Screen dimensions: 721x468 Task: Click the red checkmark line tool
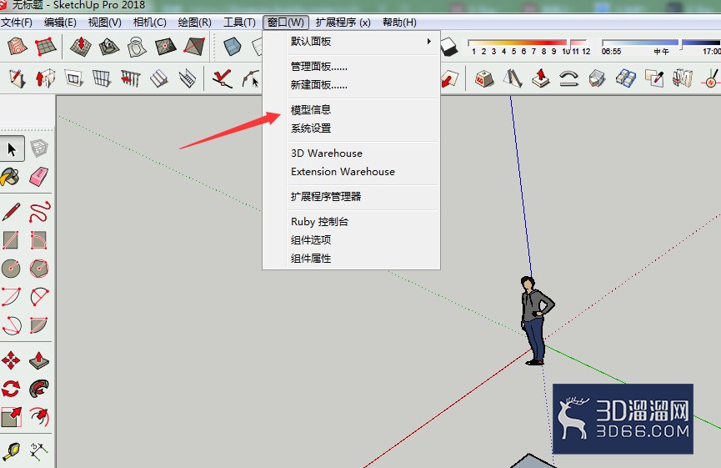(222, 78)
